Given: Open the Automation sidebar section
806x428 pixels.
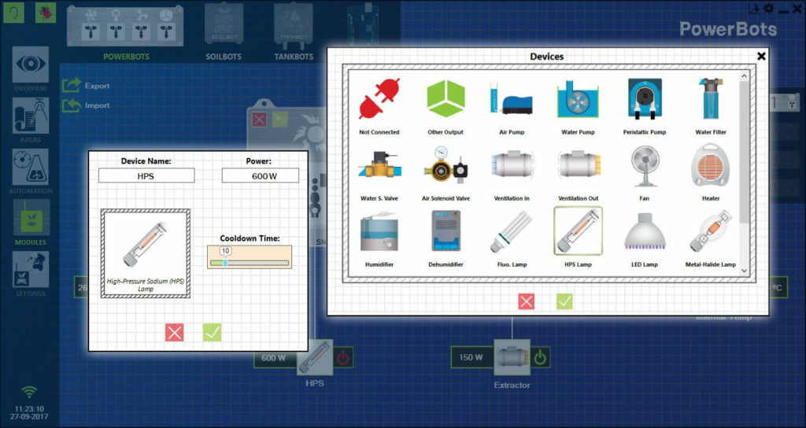Looking at the screenshot, I should (31, 168).
